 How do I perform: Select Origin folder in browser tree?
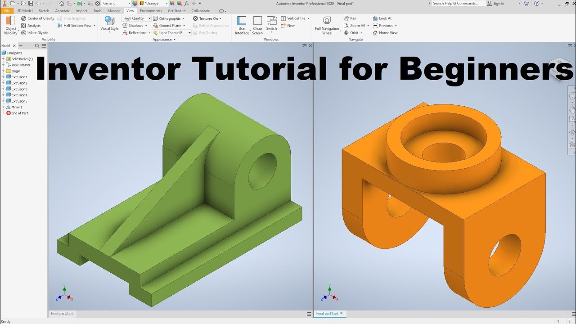point(13,71)
